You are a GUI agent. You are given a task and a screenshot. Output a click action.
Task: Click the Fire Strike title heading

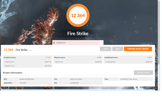(78, 33)
